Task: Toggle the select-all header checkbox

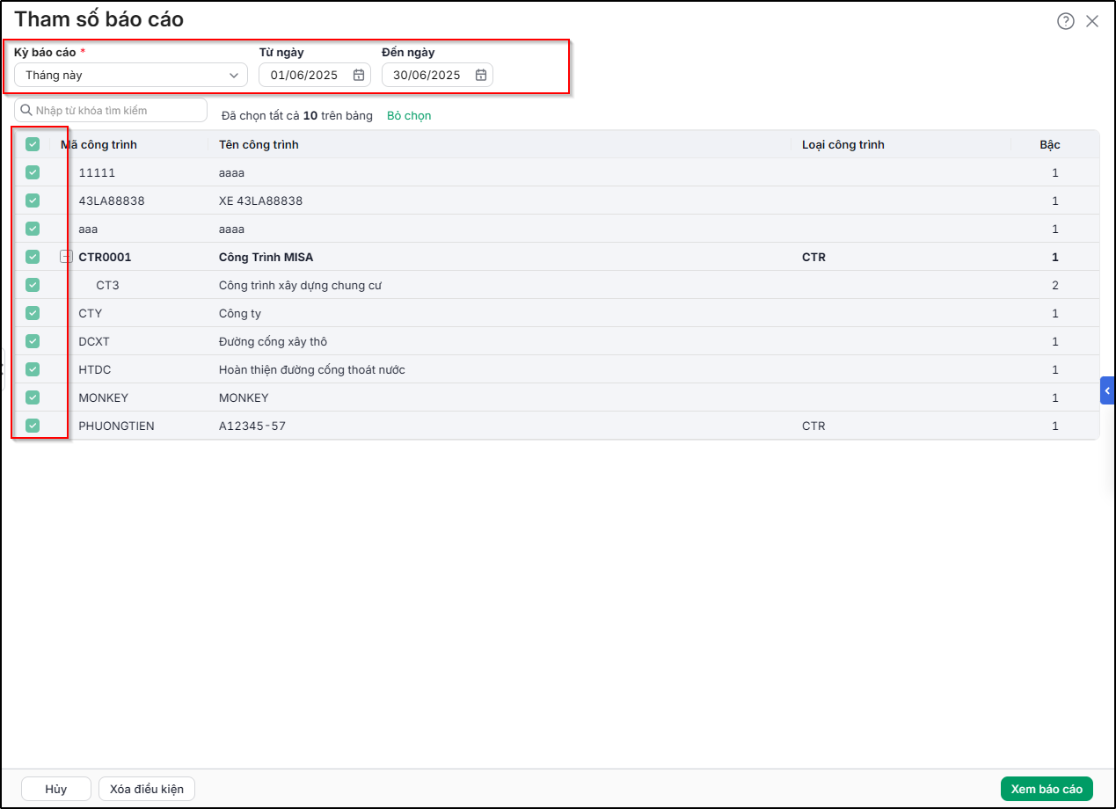Action: tap(33, 144)
